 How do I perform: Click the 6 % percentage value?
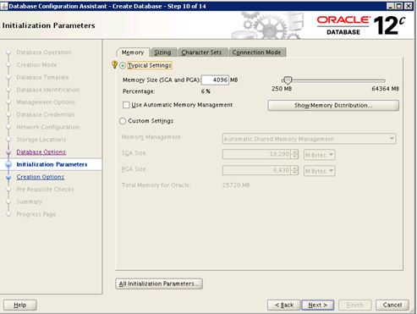pos(206,91)
